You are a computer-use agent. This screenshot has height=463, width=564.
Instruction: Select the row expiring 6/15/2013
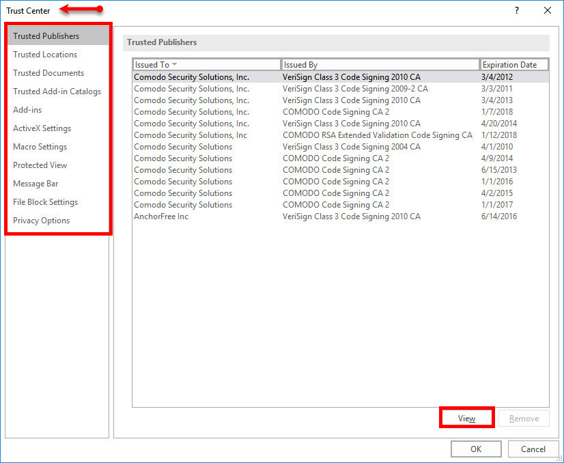[341, 170]
